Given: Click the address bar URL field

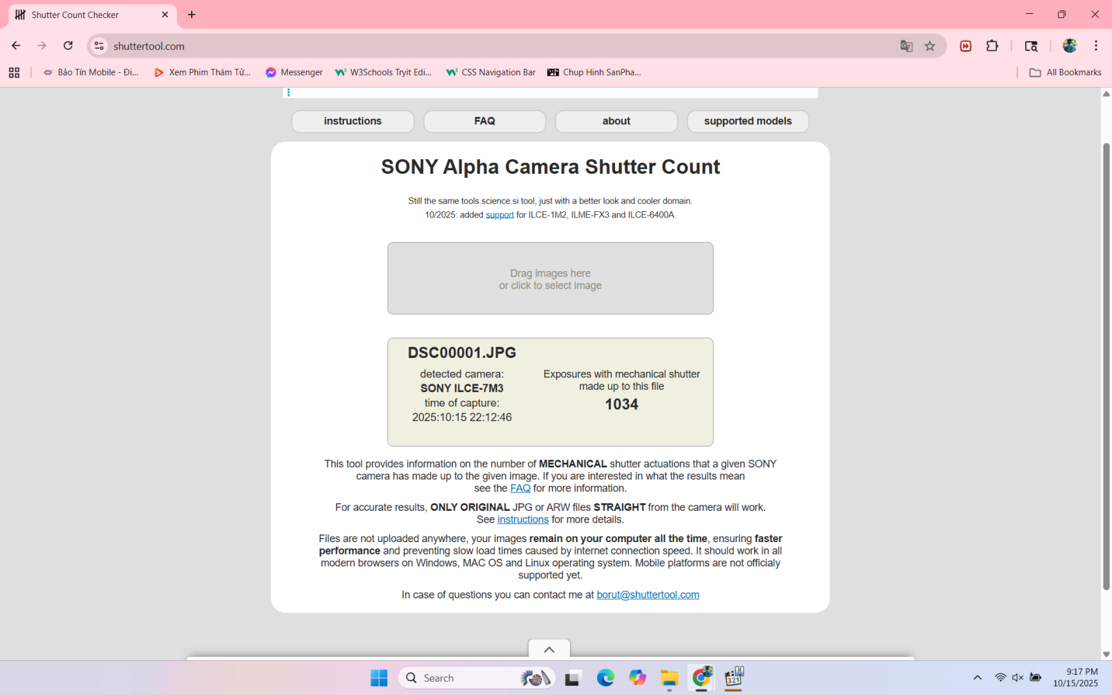Looking at the screenshot, I should 486,46.
